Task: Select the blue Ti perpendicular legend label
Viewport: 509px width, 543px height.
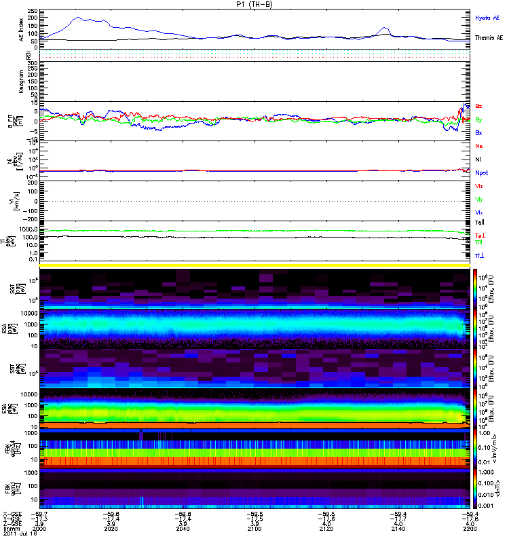Action: pyautogui.click(x=479, y=256)
